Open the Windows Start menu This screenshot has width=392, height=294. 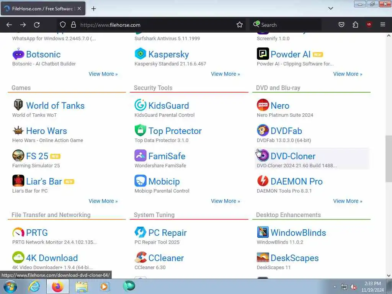pos(10,287)
